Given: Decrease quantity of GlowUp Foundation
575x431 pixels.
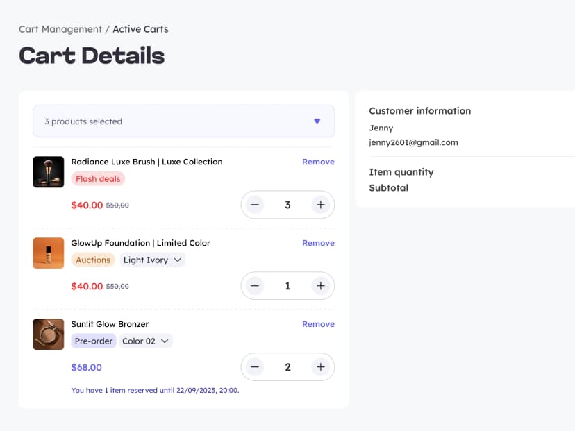Looking at the screenshot, I should 254,285.
